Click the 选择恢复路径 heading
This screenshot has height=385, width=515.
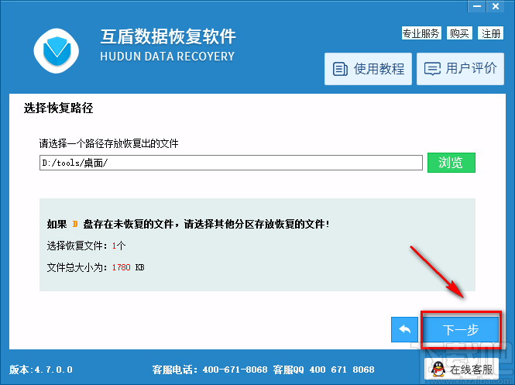pos(58,108)
